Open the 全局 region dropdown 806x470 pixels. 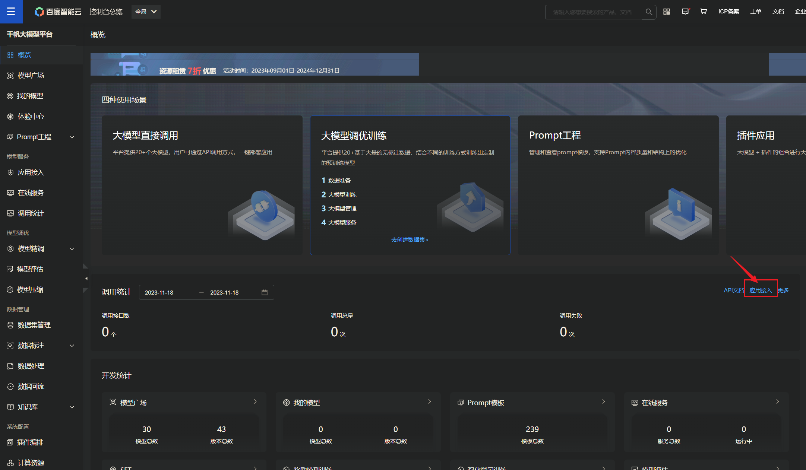tap(146, 12)
